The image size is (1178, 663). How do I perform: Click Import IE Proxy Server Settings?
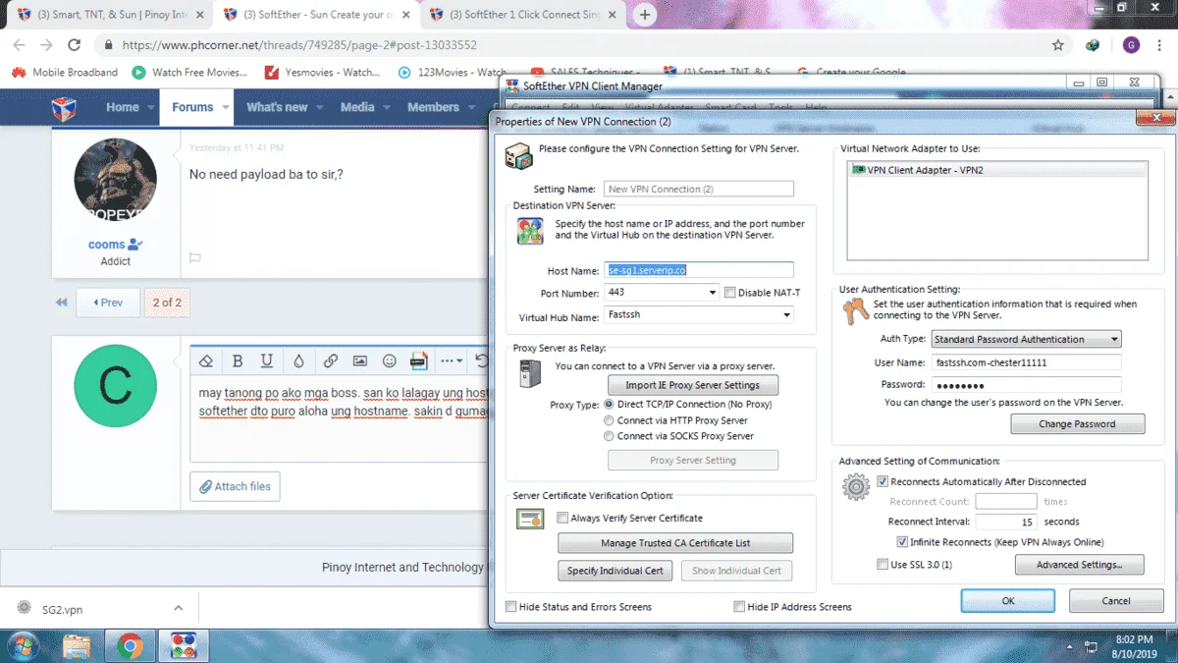tap(693, 385)
